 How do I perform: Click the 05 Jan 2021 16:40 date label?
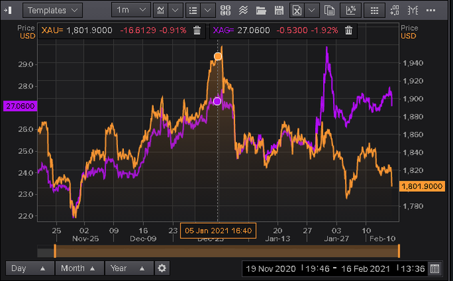[x=218, y=231]
